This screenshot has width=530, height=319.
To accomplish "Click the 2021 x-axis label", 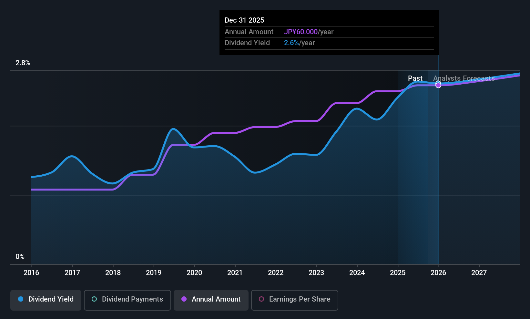I will [x=235, y=273].
